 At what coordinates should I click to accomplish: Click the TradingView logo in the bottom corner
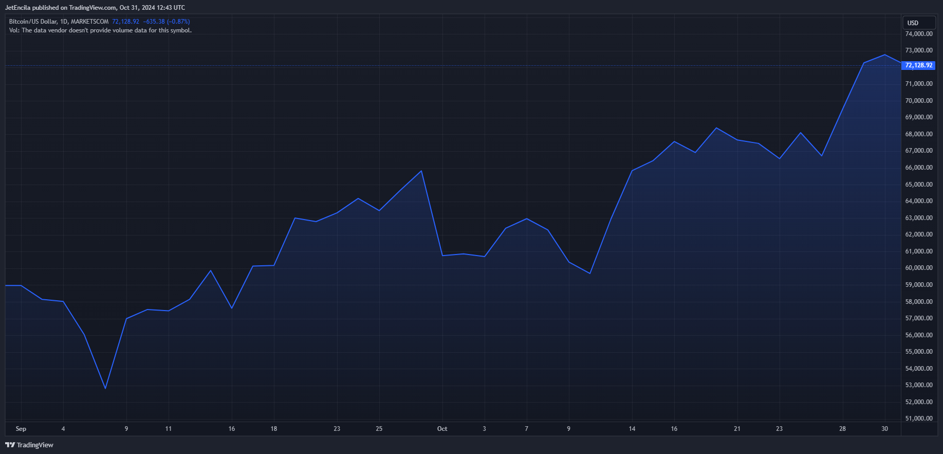(x=29, y=445)
